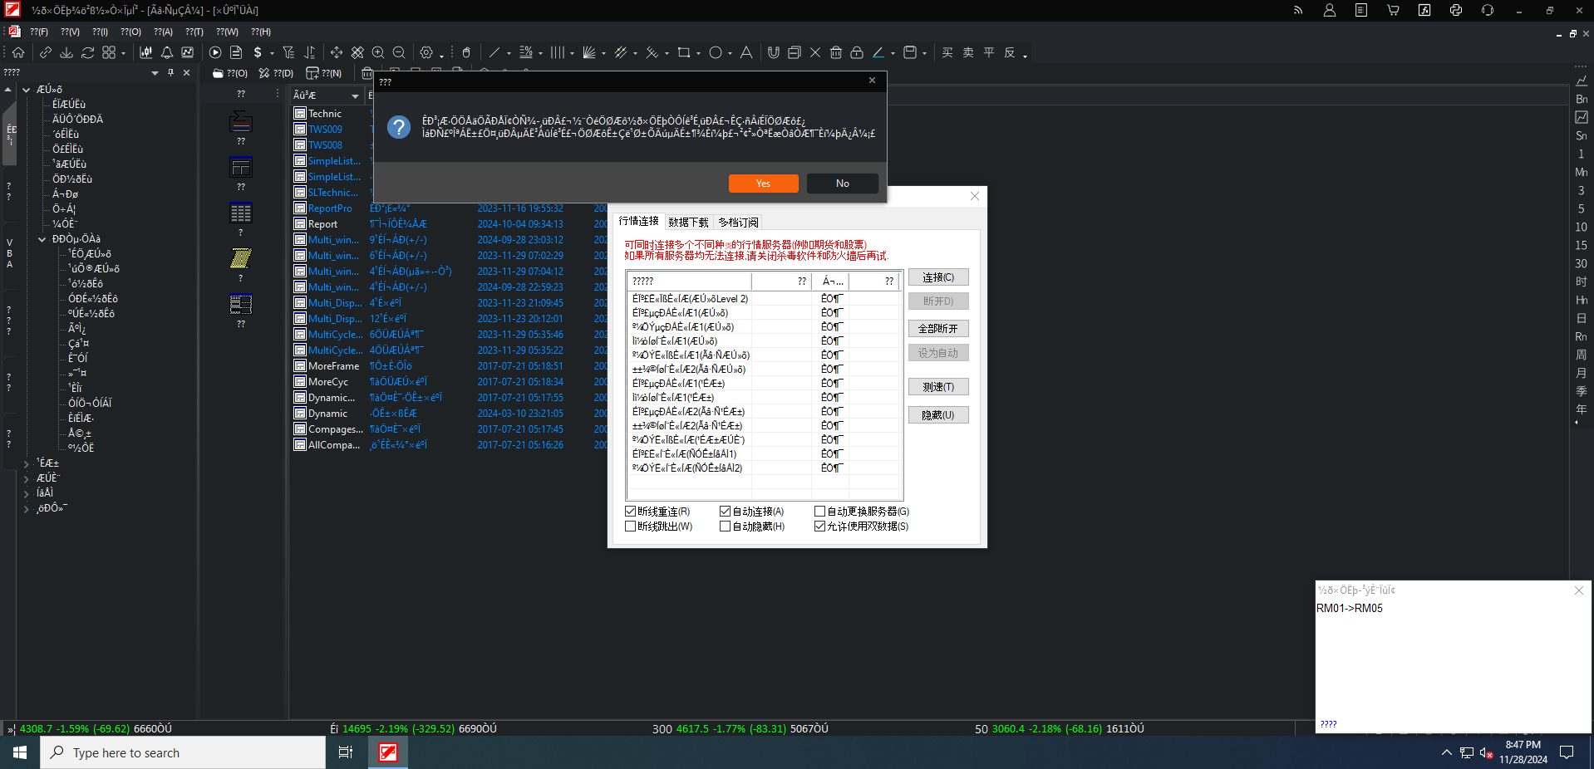Open the ??(F) menu in the menu bar
This screenshot has width=1594, height=769.
point(39,32)
